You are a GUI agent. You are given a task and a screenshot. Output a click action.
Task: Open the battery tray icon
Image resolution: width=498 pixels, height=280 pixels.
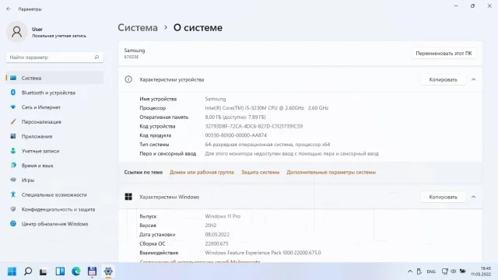coord(463,271)
